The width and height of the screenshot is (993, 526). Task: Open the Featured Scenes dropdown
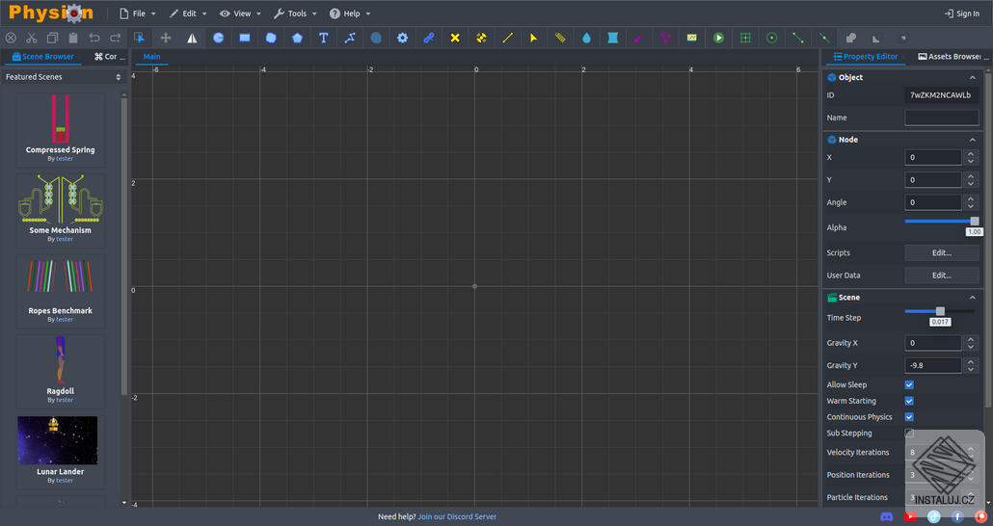click(64, 77)
